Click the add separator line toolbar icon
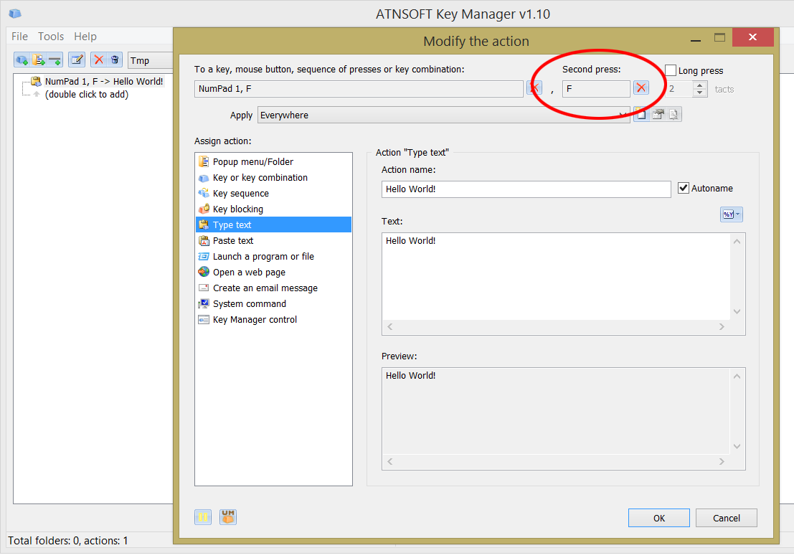Image resolution: width=794 pixels, height=558 pixels. [55, 60]
